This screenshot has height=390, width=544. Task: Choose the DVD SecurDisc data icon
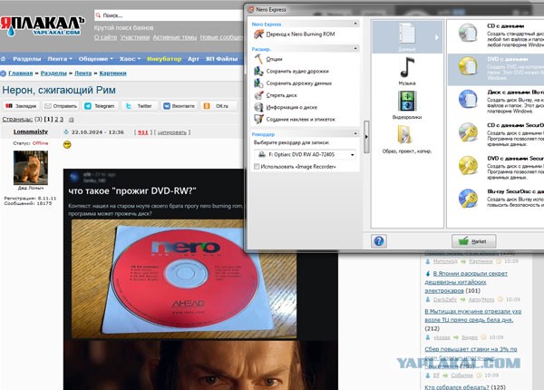point(468,165)
